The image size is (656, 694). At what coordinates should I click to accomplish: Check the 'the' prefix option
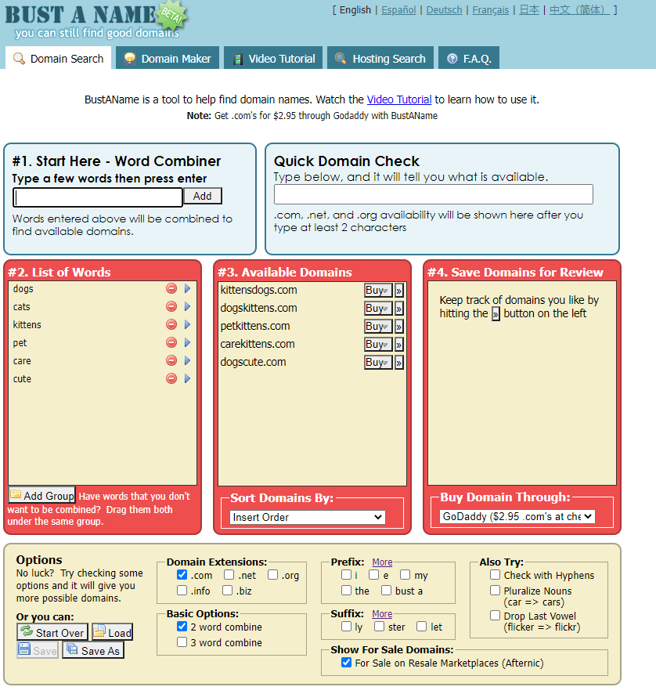(346, 590)
